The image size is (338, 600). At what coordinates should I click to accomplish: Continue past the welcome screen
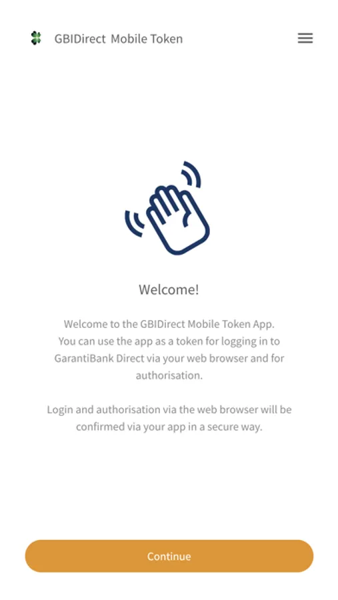pos(169,556)
